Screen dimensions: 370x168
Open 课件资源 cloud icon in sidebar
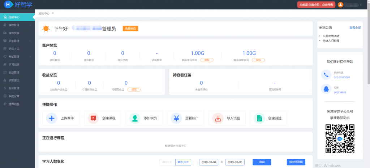click(5, 33)
